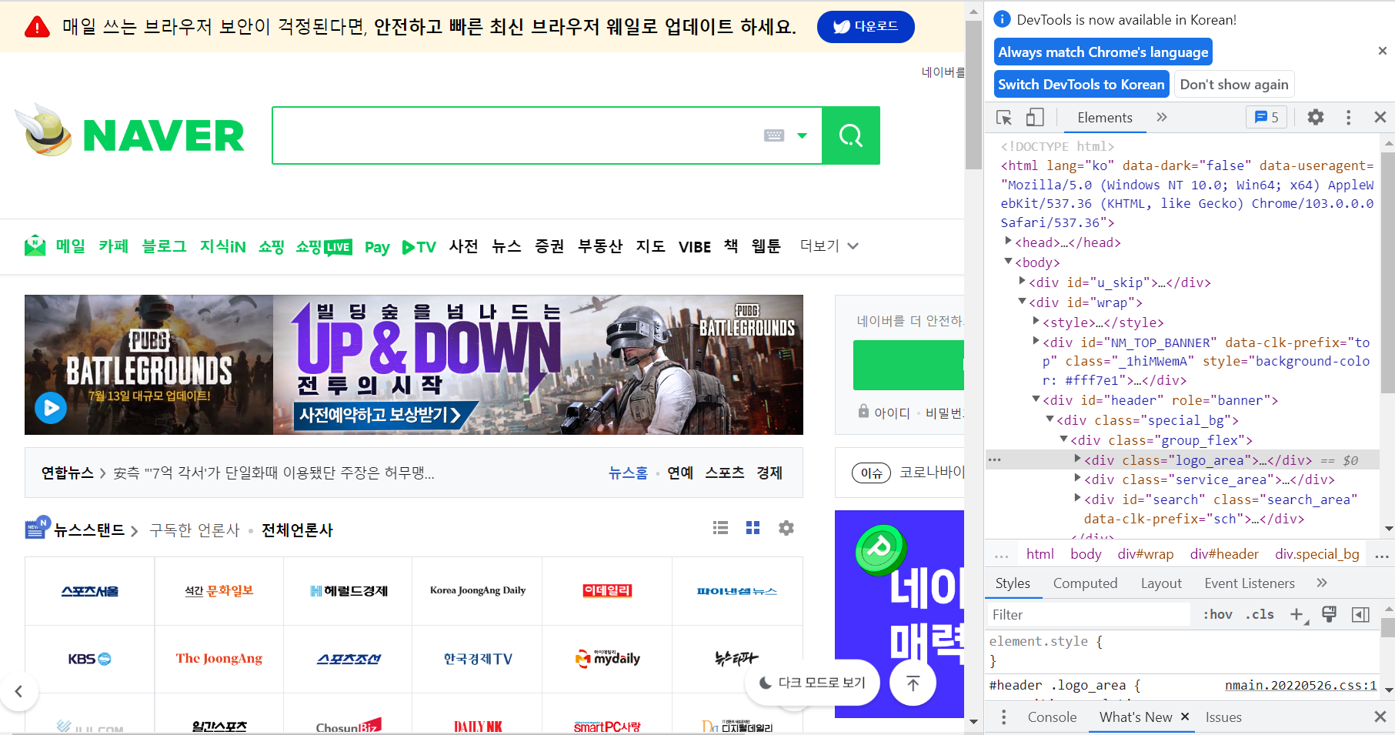Viewport: 1395px width, 735px height.
Task: Collapse the div#wrap tree node
Action: click(1022, 302)
